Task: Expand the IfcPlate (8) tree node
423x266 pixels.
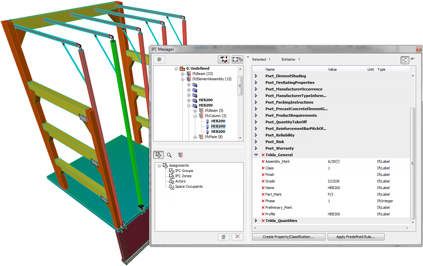Action: point(195,137)
